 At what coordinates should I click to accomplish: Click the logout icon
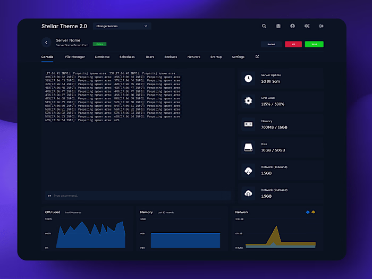point(322,26)
